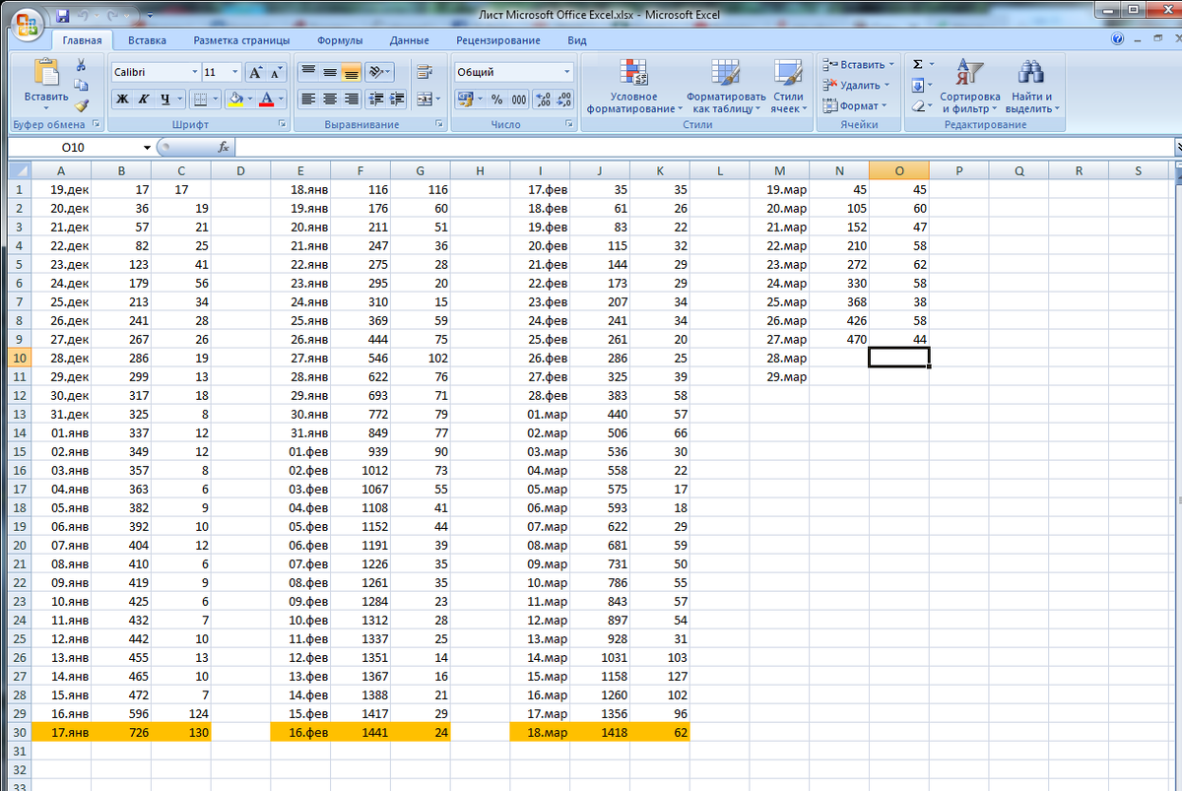This screenshot has height=791, width=1182.
Task: Open the text orientation dropdown
Action: [379, 72]
